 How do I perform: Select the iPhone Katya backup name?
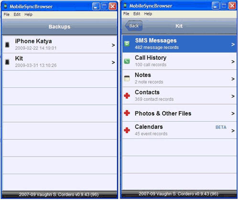[x=33, y=41]
